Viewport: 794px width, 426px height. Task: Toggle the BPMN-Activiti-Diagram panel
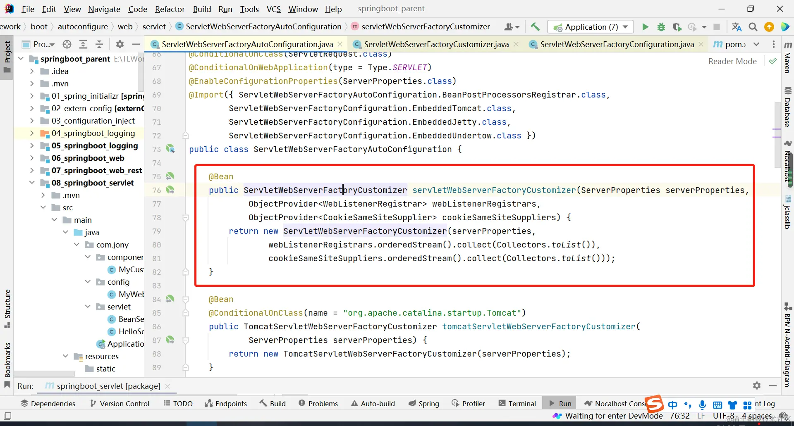[x=788, y=345]
